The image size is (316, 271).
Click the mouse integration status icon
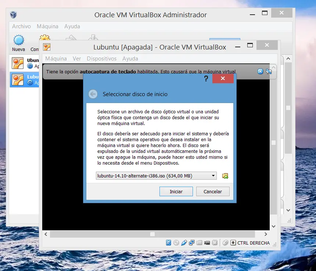pos(226,242)
